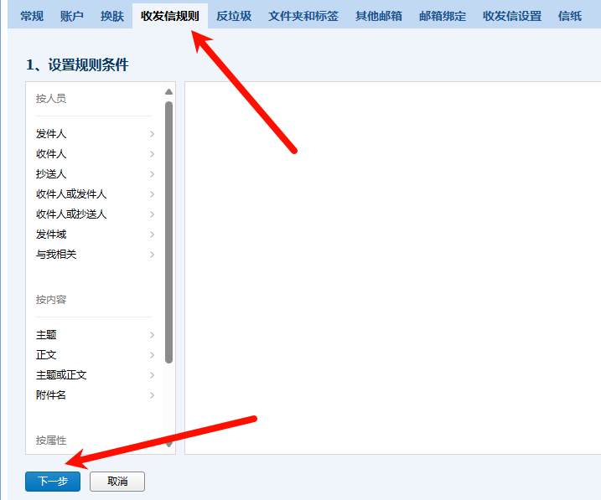Go to the 反垃圾 tab
601x500 pixels.
pos(234,16)
